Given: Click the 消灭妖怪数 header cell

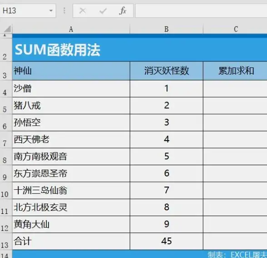Looking at the screenshot, I should (167, 71).
